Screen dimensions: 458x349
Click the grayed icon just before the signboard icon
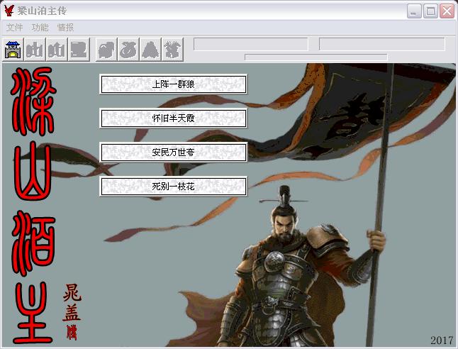[57, 50]
